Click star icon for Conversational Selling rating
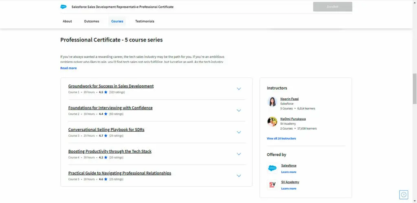417x203 pixels. click(x=105, y=136)
